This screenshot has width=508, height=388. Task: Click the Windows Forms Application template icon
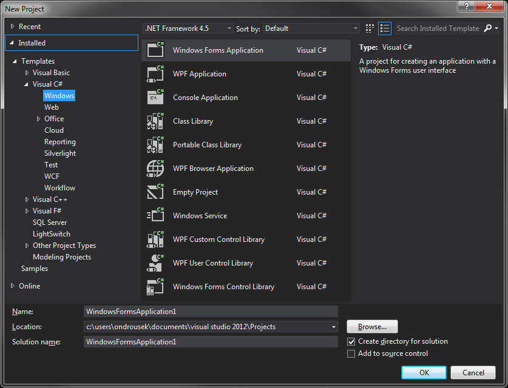tap(155, 50)
